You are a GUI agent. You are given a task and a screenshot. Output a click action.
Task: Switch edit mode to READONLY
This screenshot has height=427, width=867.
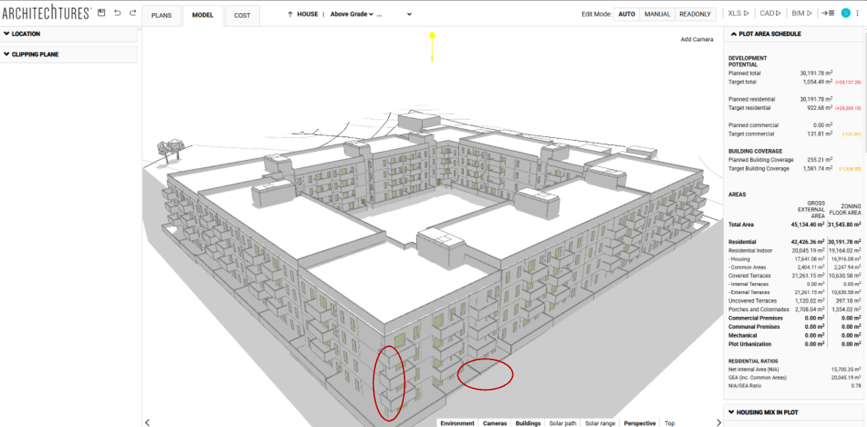(x=694, y=13)
